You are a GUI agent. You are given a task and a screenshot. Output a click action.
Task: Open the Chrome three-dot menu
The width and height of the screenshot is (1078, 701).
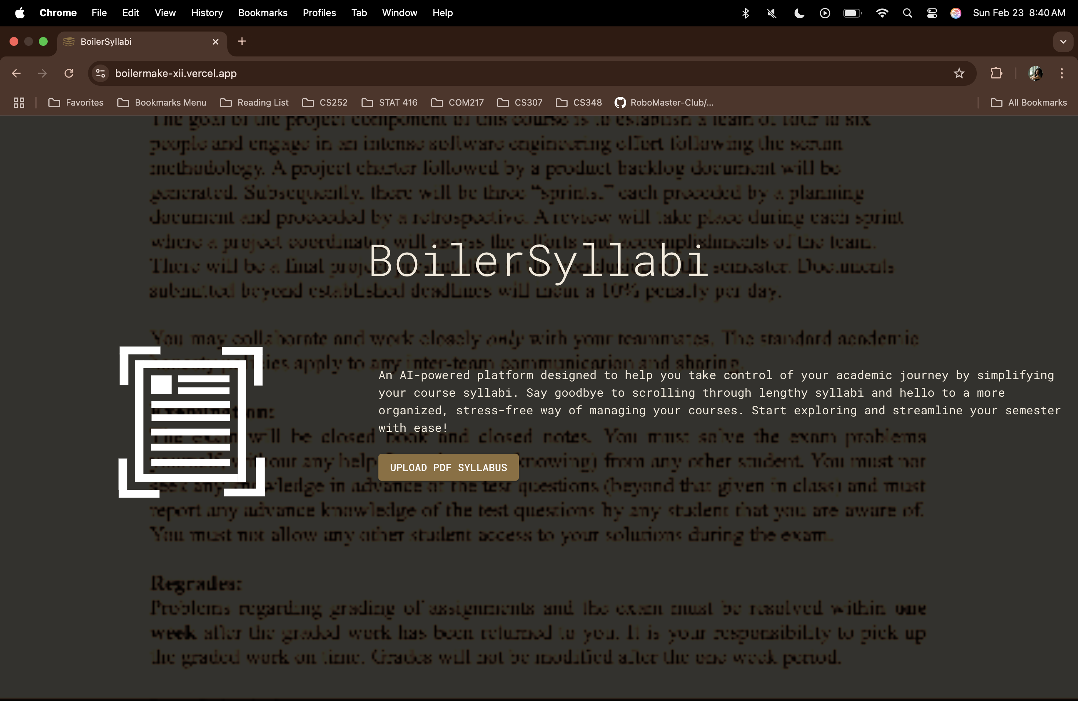coord(1062,73)
